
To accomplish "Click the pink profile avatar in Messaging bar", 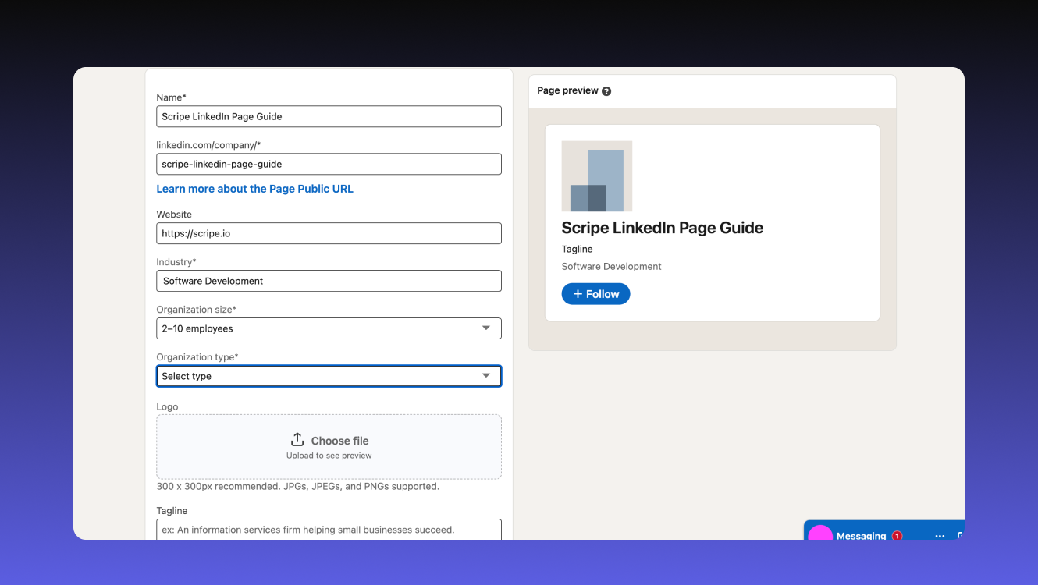I will point(820,533).
